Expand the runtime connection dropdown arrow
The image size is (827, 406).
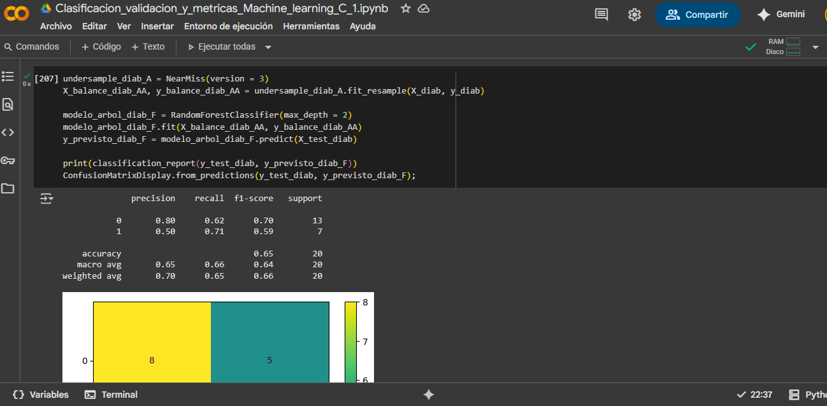pyautogui.click(x=815, y=47)
